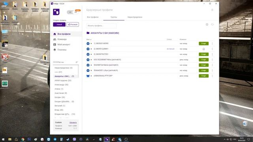
Task: Click the groups list scrollbar
Action: coord(79,71)
